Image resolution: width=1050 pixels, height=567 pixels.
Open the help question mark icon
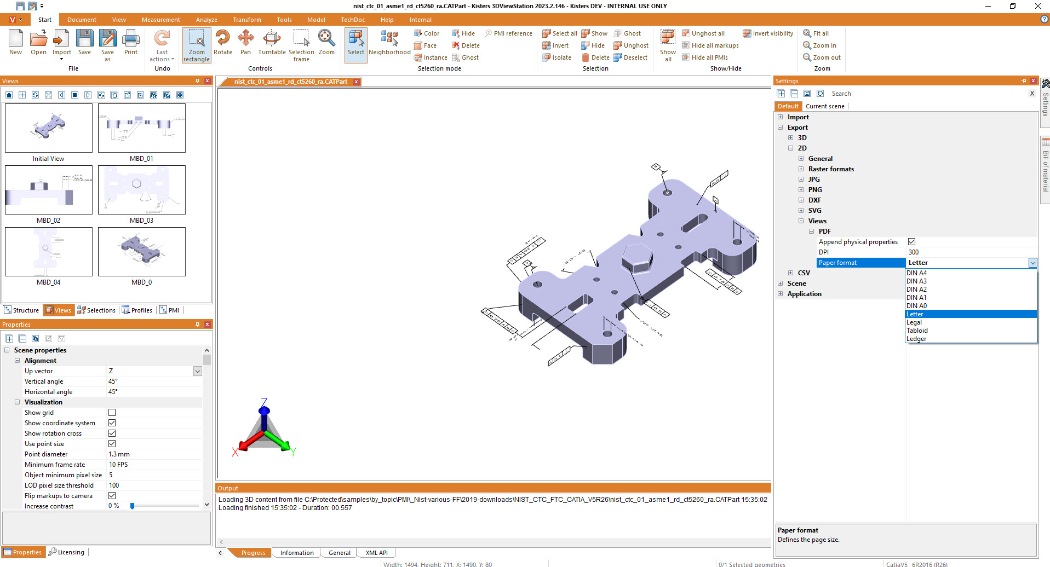pyautogui.click(x=1044, y=19)
